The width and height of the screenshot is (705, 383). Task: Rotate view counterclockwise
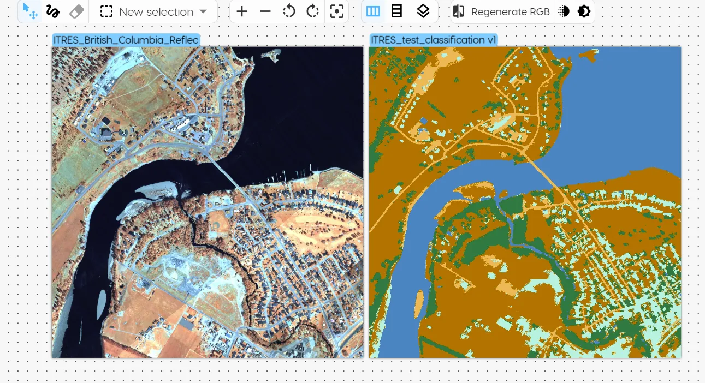coord(289,11)
